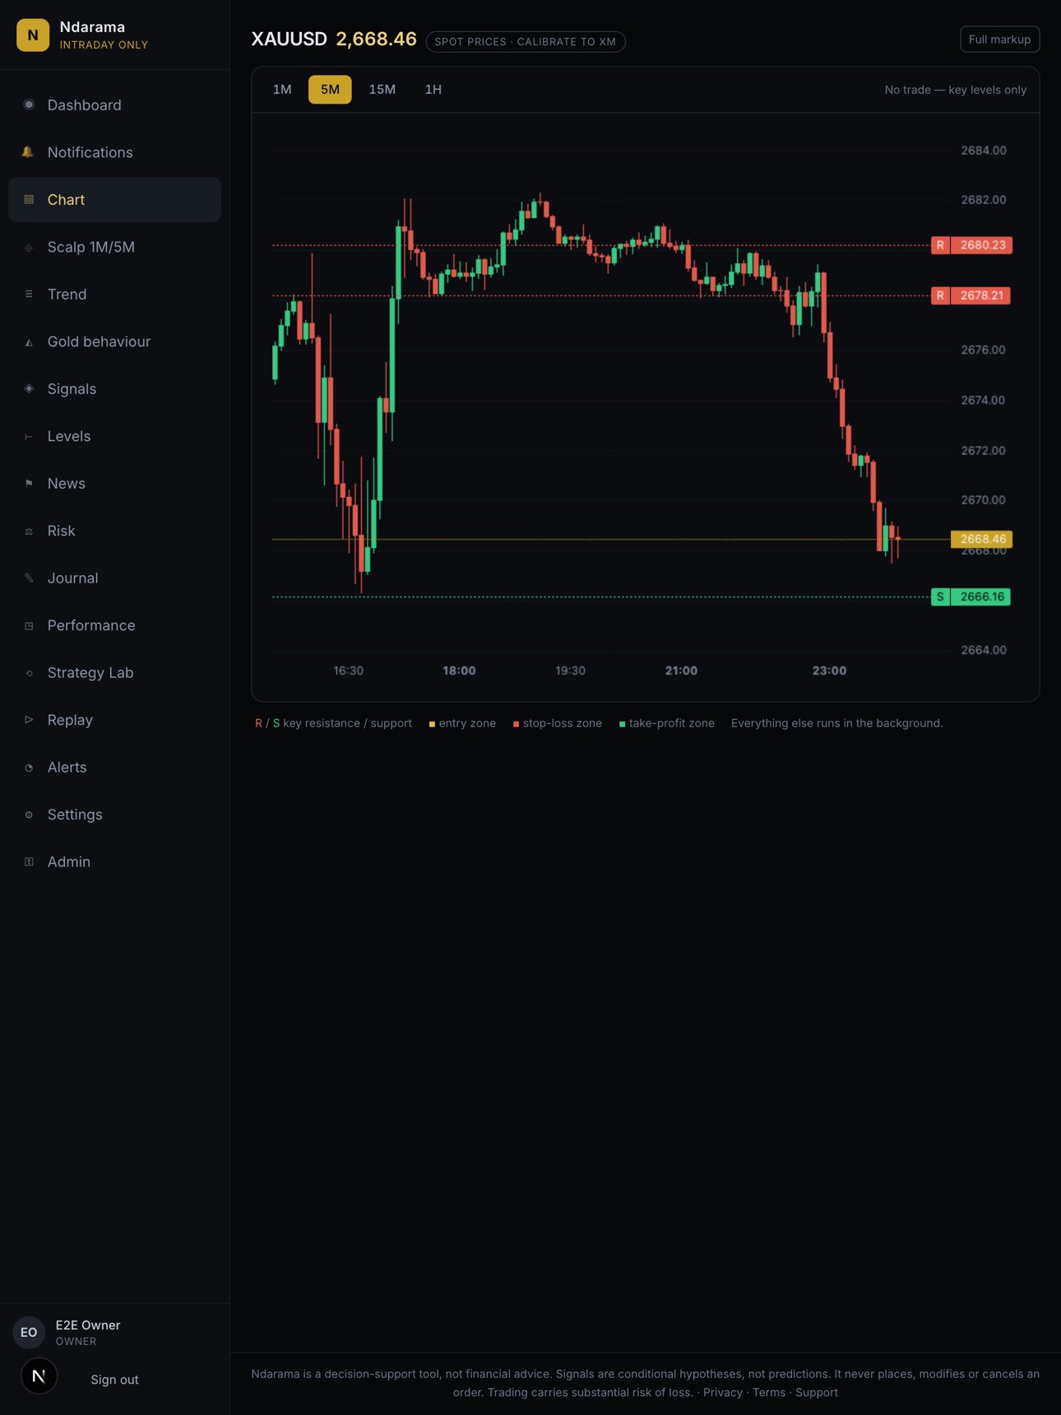Click the Journal pencil icon
The image size is (1061, 1415).
(x=29, y=578)
